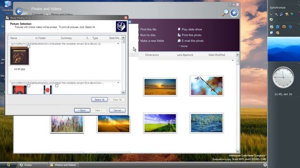
Task: Click the Print this file link
Action: (148, 29)
